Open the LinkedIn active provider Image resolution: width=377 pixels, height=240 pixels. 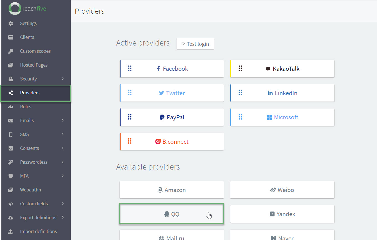tap(282, 93)
